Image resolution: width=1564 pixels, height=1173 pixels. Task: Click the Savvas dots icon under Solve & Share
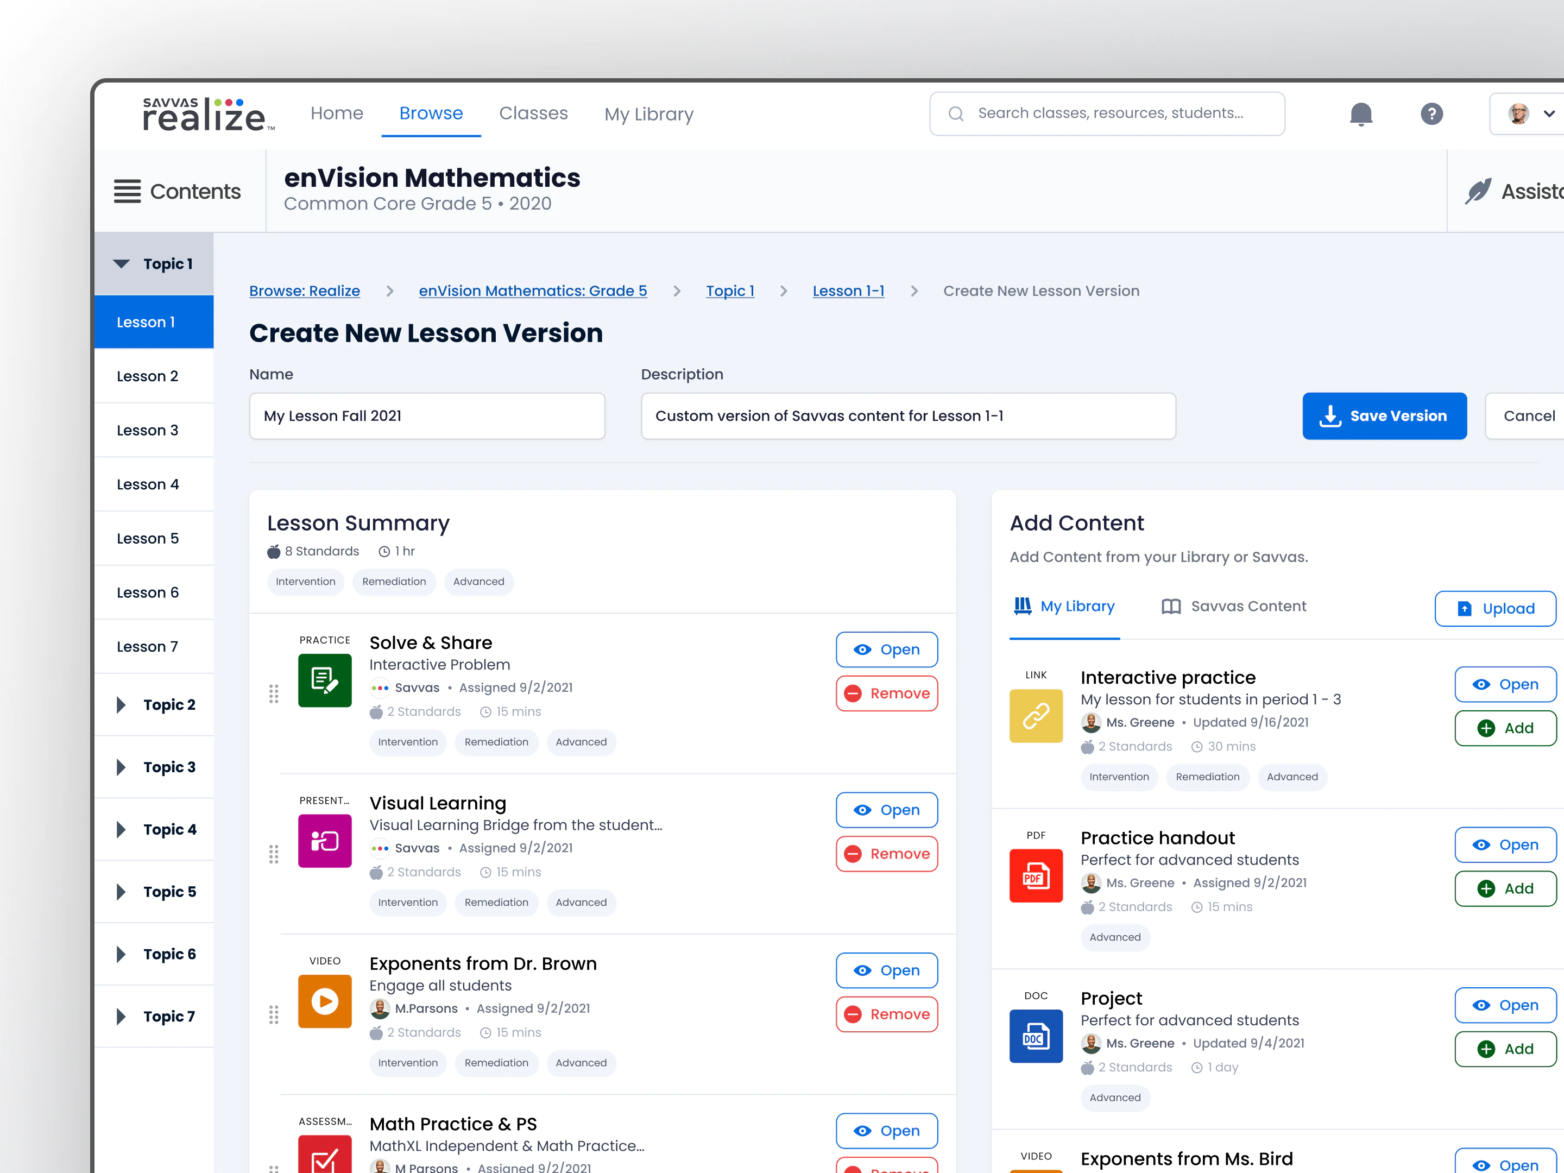(x=380, y=688)
